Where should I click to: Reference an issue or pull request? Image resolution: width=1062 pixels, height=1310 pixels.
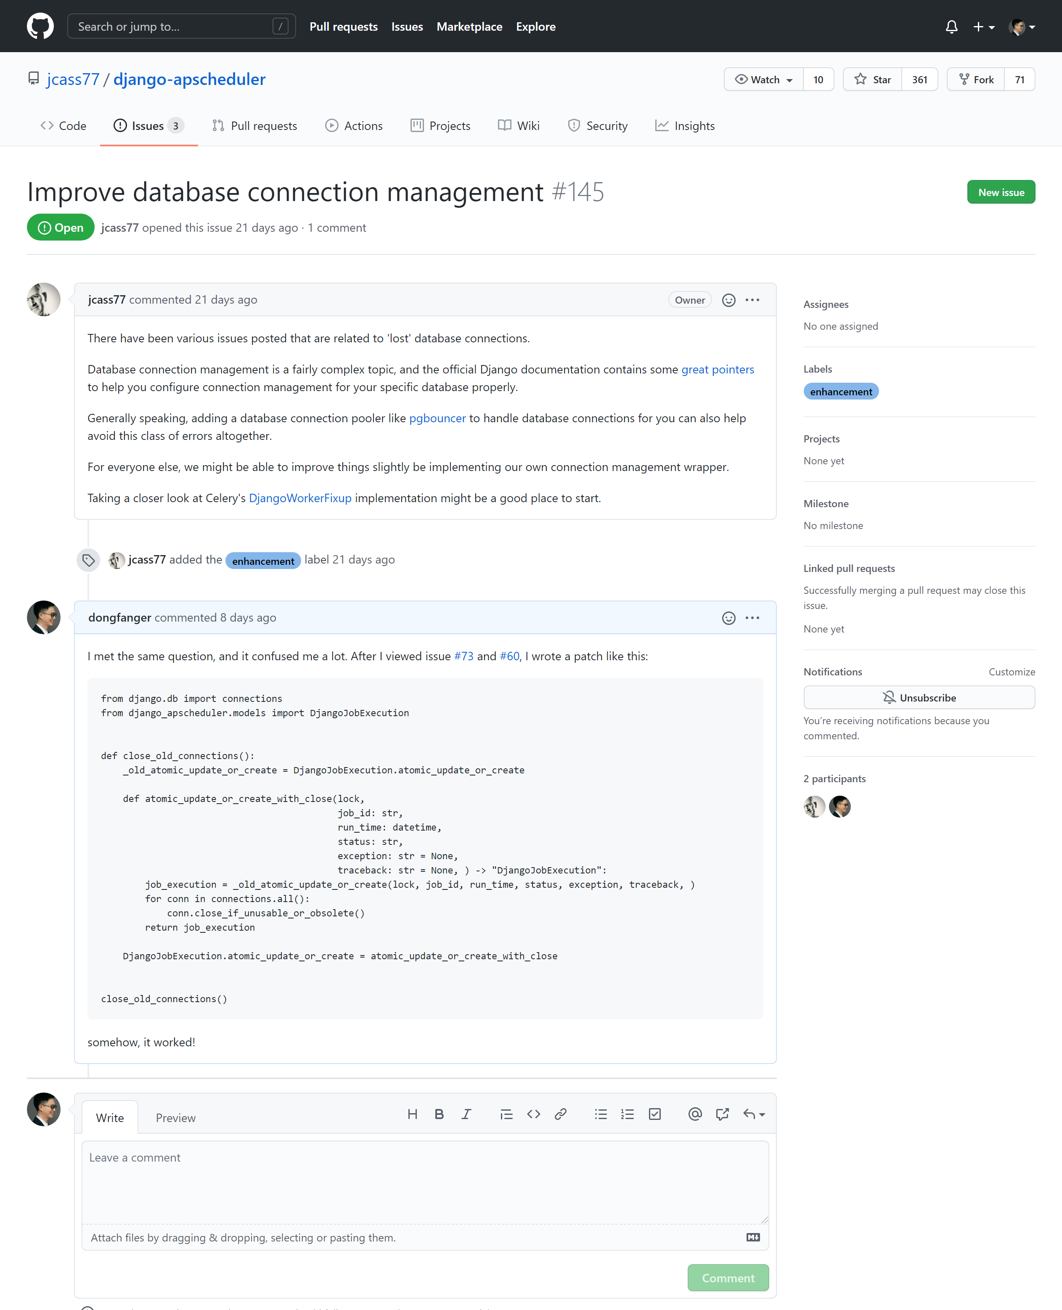723,1114
